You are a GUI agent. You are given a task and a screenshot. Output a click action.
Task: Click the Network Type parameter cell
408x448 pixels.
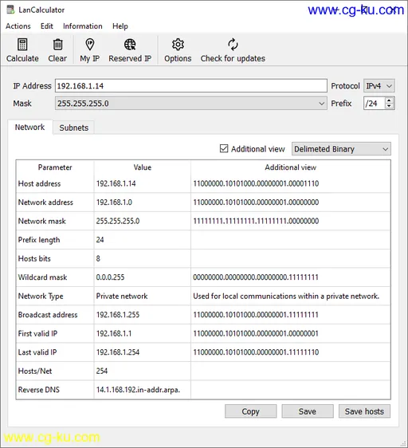pyautogui.click(x=55, y=296)
